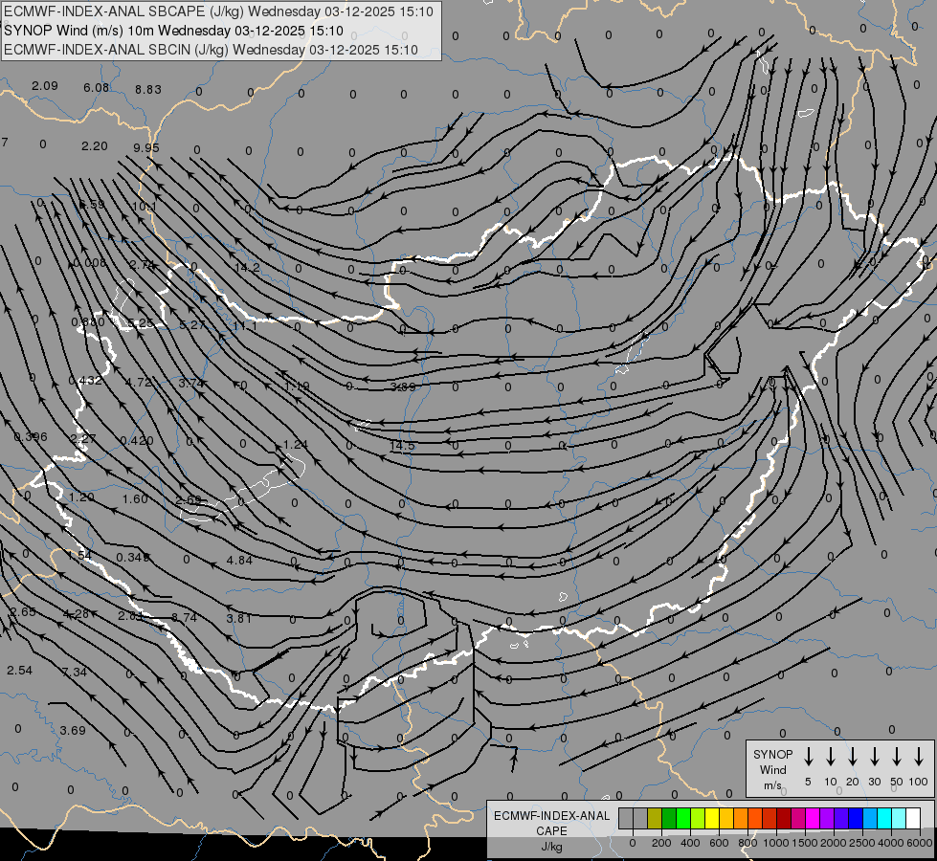
Task: Click the 0.396 value on the map
Action: coord(31,437)
